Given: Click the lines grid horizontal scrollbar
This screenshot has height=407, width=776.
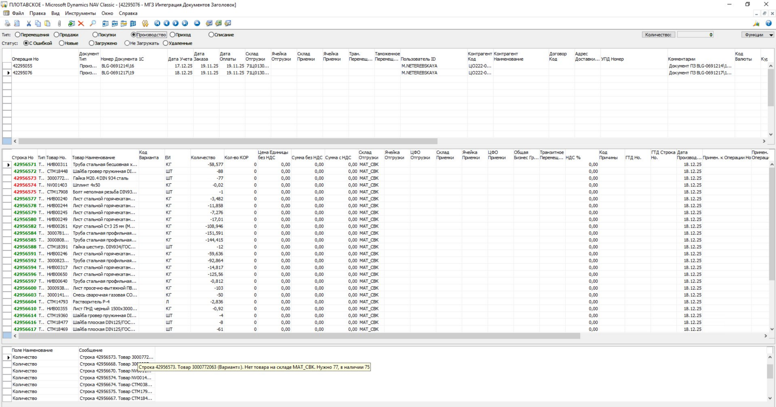Looking at the screenshot, I should (x=299, y=336).
